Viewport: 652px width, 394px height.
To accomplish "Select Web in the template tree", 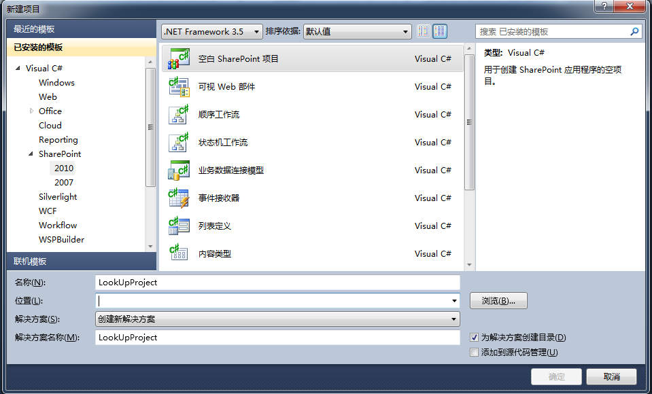I will click(x=48, y=97).
